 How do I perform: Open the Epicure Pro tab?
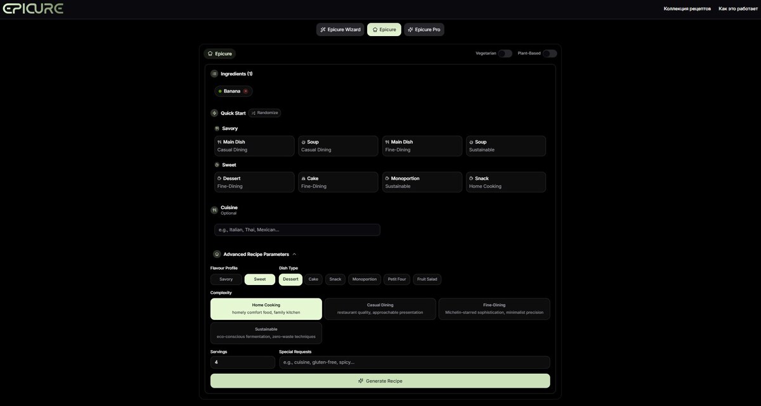[x=424, y=30]
